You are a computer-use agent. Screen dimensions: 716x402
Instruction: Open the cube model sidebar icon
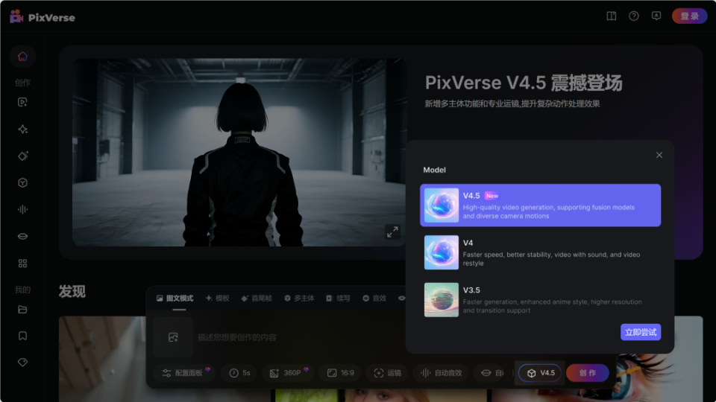point(22,183)
